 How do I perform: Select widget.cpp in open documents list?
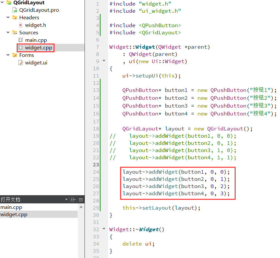pos(39,214)
